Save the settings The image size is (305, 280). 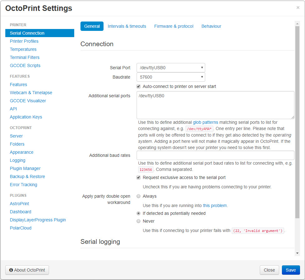pos(291,270)
